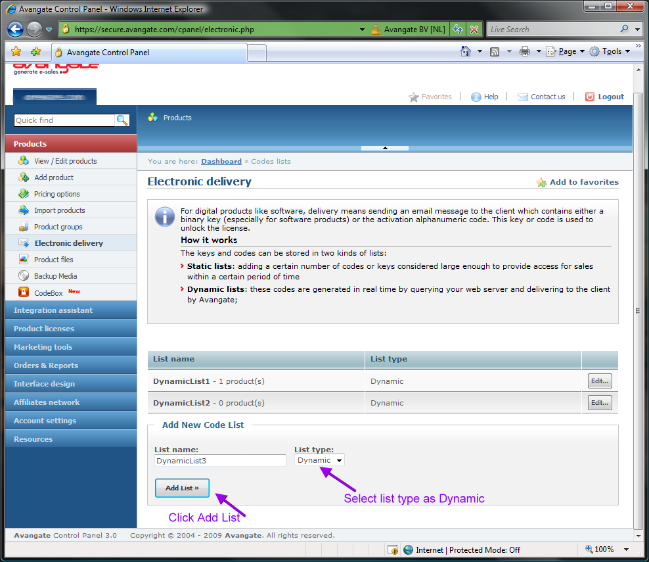Open the Page menu in IE toolbar
This screenshot has height=562, width=649.
(566, 51)
